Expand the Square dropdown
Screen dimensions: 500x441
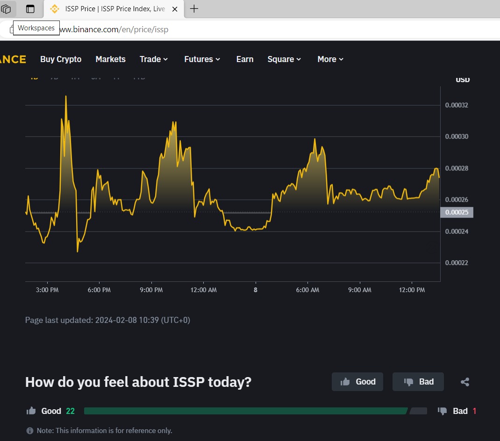pyautogui.click(x=284, y=59)
